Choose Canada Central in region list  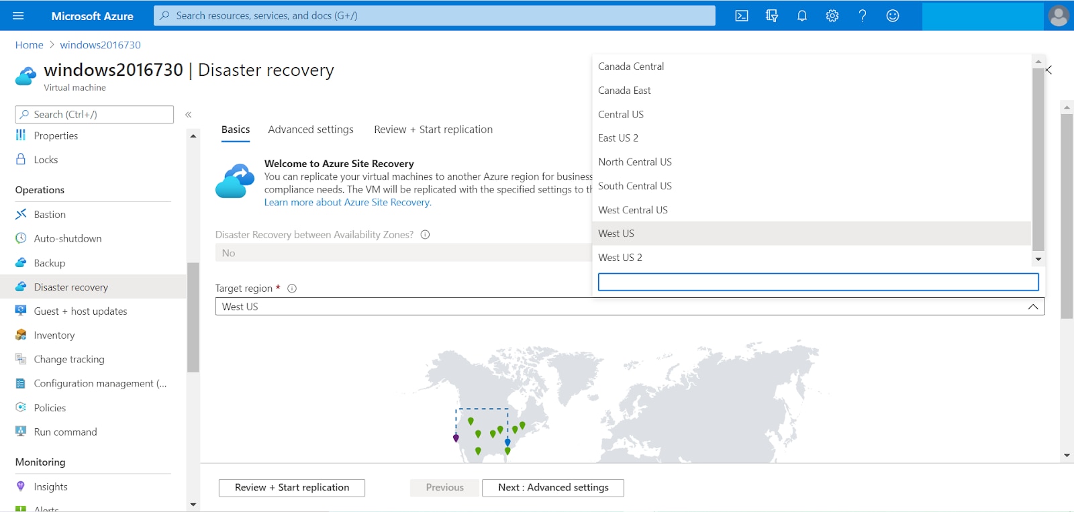(631, 66)
